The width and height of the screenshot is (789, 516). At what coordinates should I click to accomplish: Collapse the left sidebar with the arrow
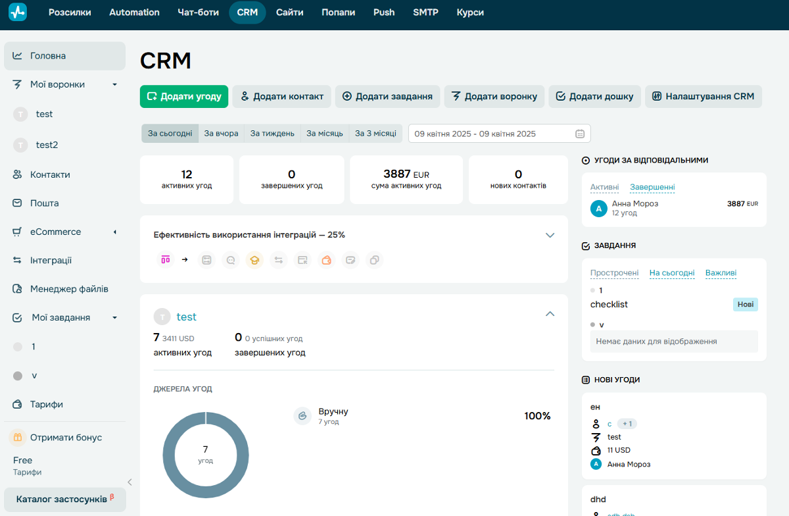pos(130,482)
